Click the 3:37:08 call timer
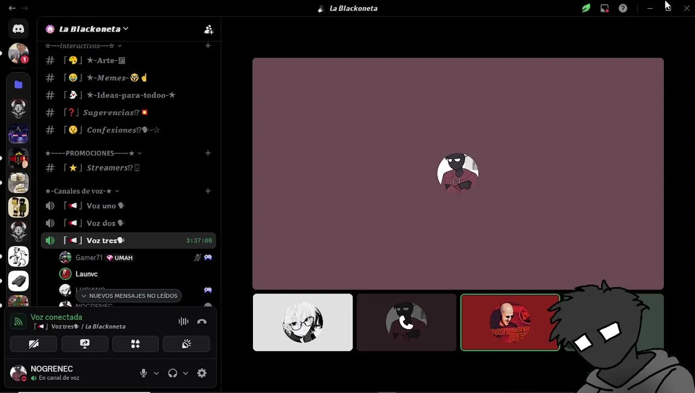This screenshot has height=393, width=695. pos(199,241)
